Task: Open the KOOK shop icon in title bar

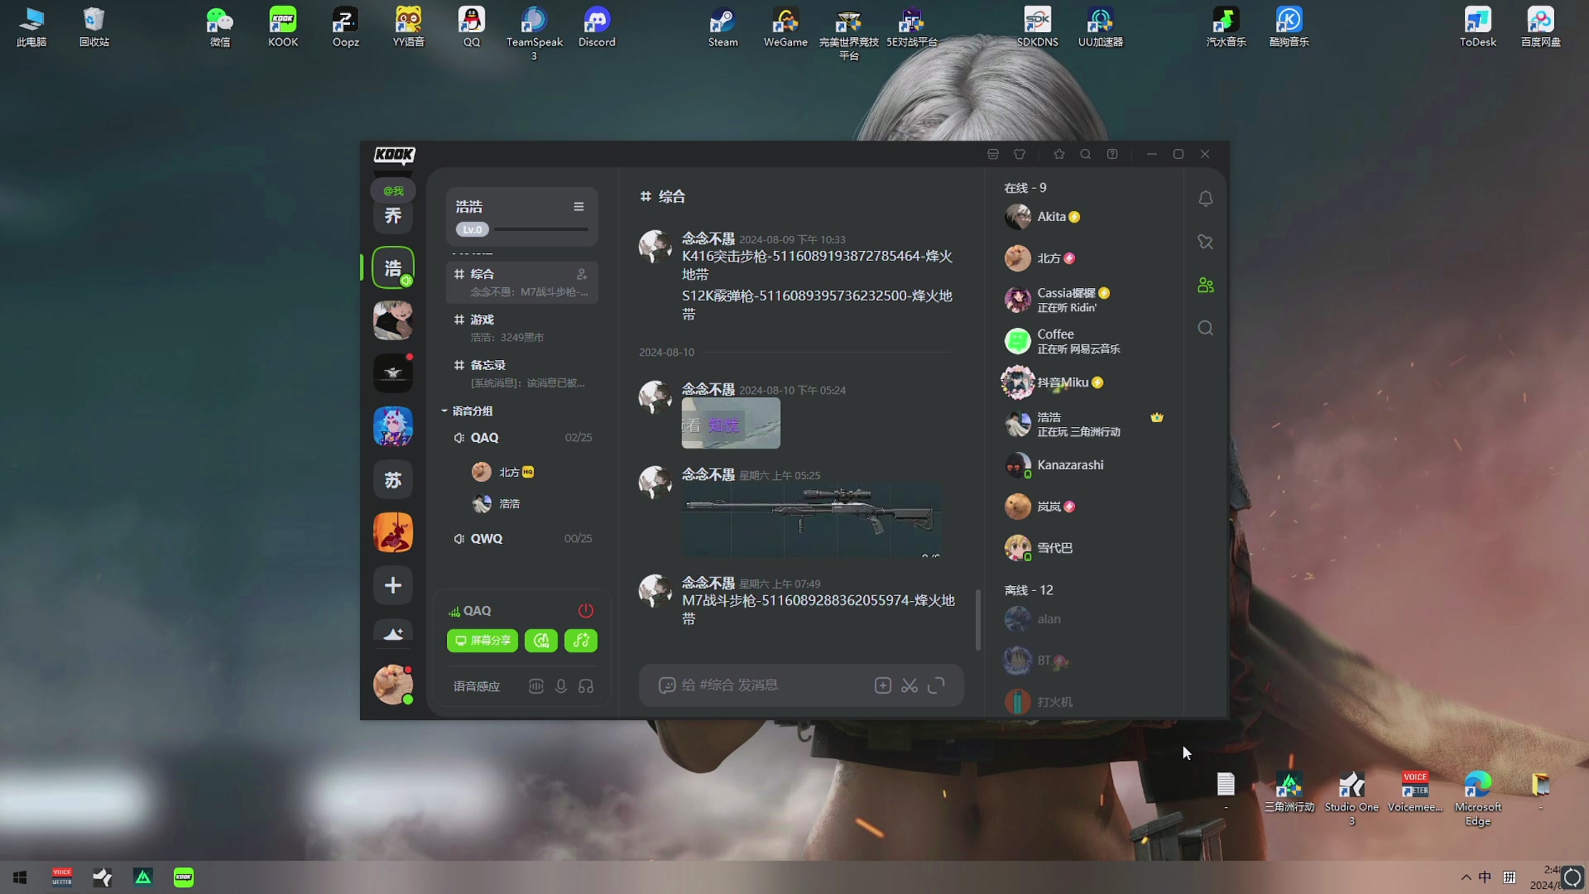Action: tap(993, 154)
